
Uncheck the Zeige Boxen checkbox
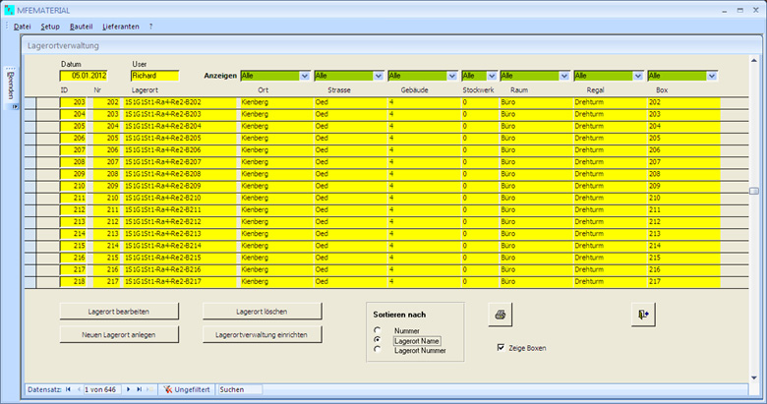click(502, 348)
